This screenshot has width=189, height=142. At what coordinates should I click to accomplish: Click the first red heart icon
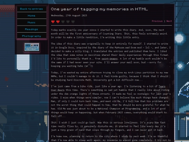[x=53, y=22]
